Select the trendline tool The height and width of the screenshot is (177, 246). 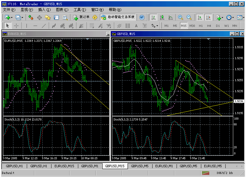coord(44,26)
